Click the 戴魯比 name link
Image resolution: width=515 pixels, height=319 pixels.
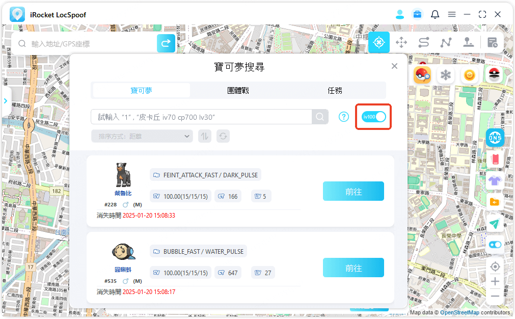pyautogui.click(x=123, y=193)
